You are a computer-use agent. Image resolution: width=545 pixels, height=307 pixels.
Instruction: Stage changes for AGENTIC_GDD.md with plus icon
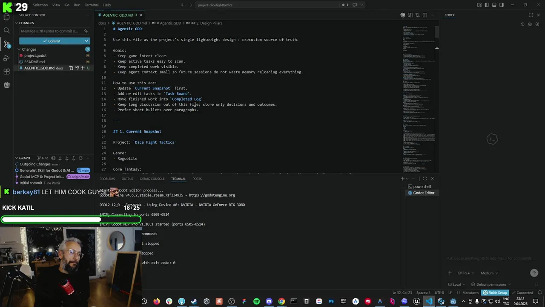(x=83, y=68)
